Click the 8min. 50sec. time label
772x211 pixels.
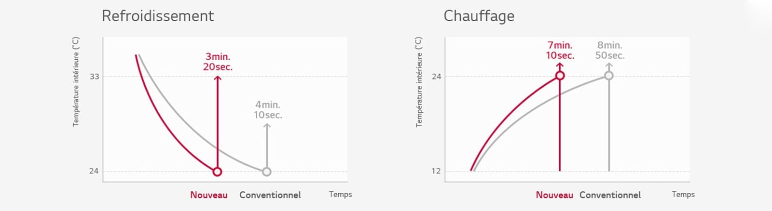point(610,50)
